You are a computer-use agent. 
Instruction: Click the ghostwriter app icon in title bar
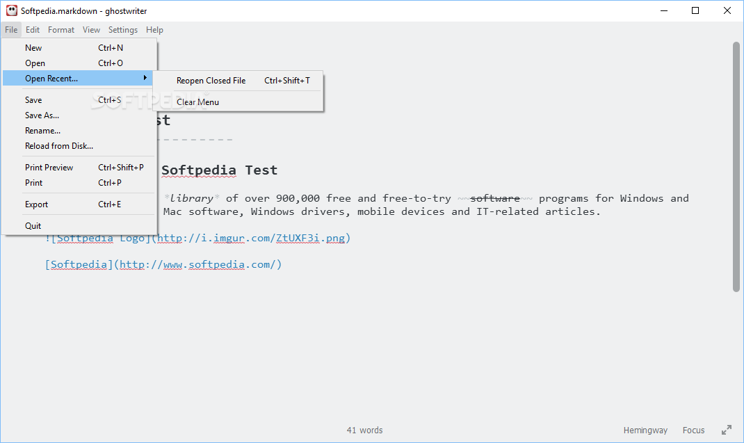click(x=11, y=10)
